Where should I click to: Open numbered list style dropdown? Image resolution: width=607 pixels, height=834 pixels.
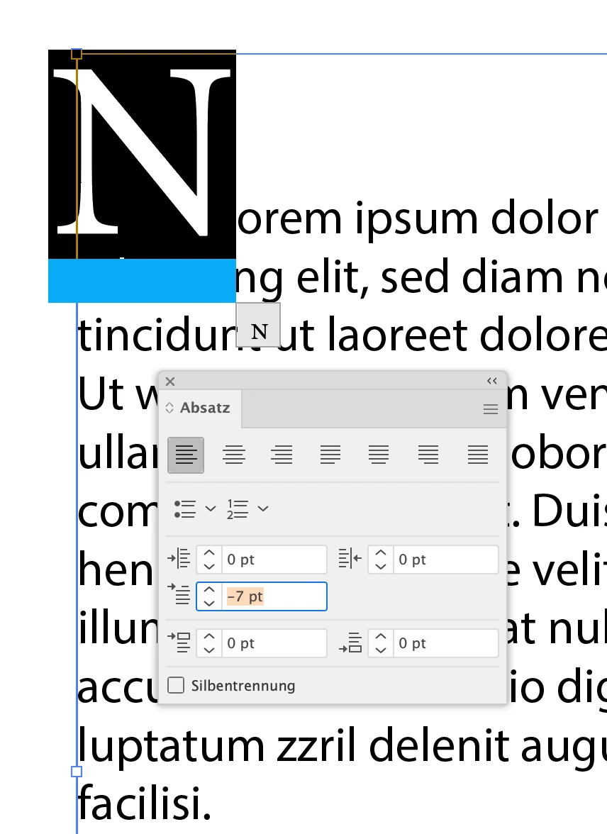pos(263,509)
